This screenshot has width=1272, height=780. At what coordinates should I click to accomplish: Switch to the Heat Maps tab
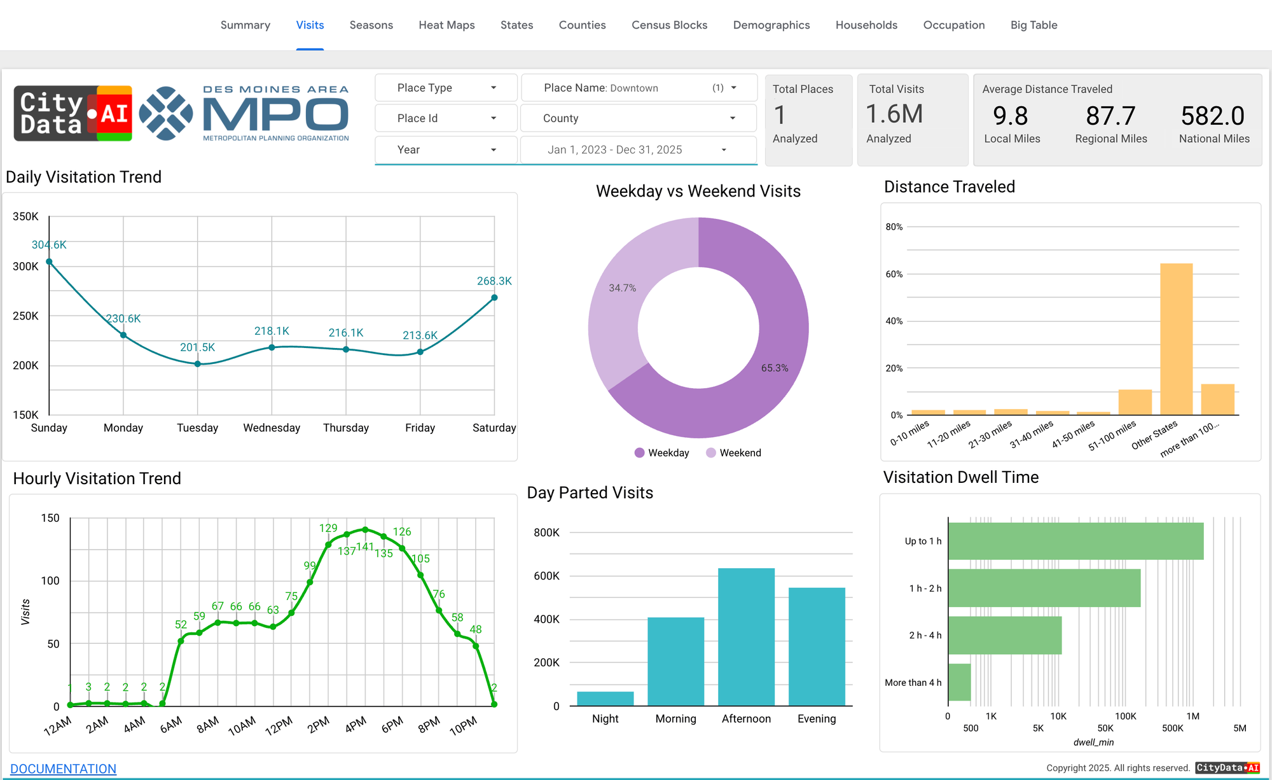[x=446, y=25]
